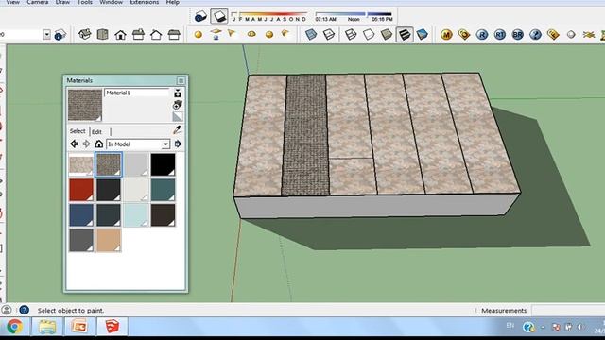Create a new material

point(178,105)
